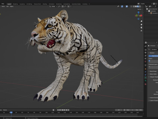Click the blue Z axis on navigation gizmo

(x=139, y=12)
